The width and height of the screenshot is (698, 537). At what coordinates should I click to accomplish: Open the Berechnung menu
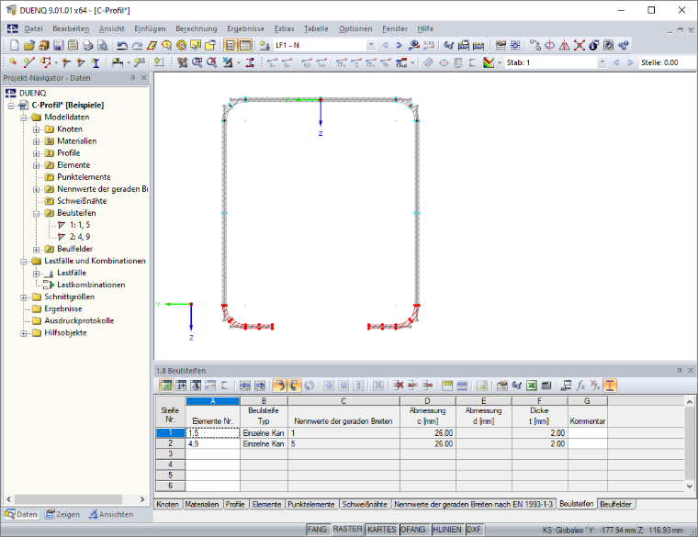(x=197, y=29)
